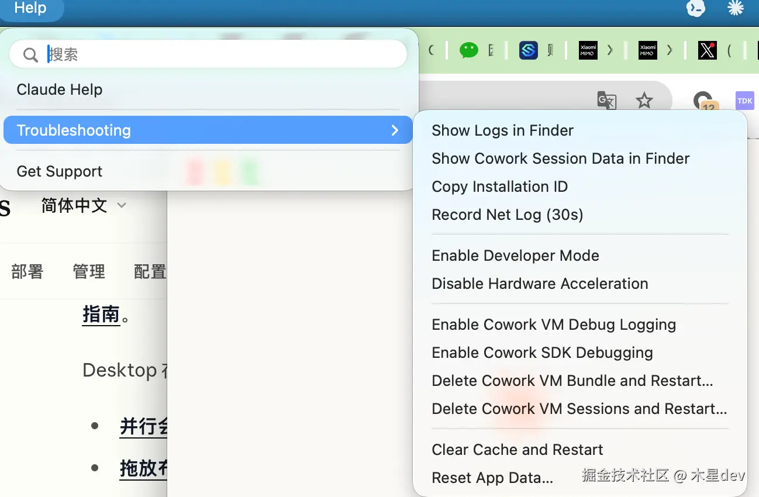
Task: Bookmark this page with the star icon
Action: [644, 101]
